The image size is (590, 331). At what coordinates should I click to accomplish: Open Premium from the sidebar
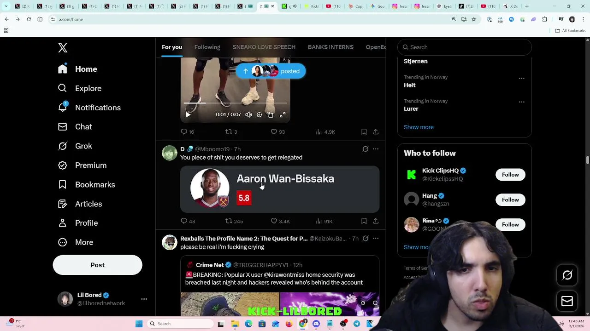[x=82, y=165]
